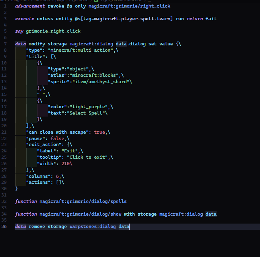The image size is (260, 257).
Task: Click the columns value 6
Action: tap(57, 176)
